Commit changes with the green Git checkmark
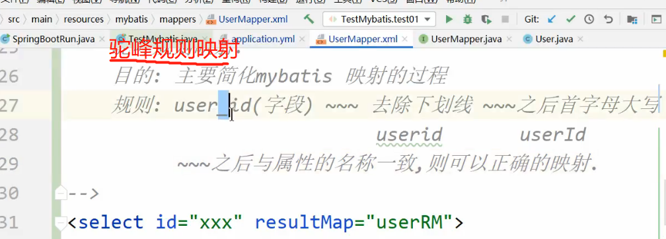The height and width of the screenshot is (239, 666). tap(570, 19)
